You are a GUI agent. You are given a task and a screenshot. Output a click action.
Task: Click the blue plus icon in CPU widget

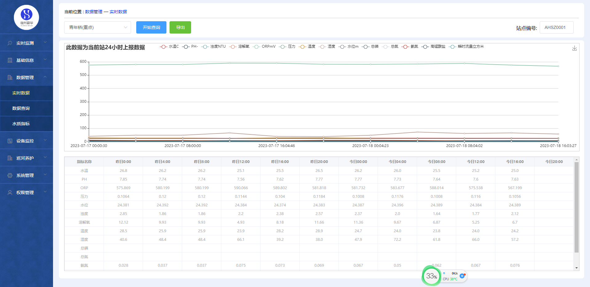[x=462, y=276]
